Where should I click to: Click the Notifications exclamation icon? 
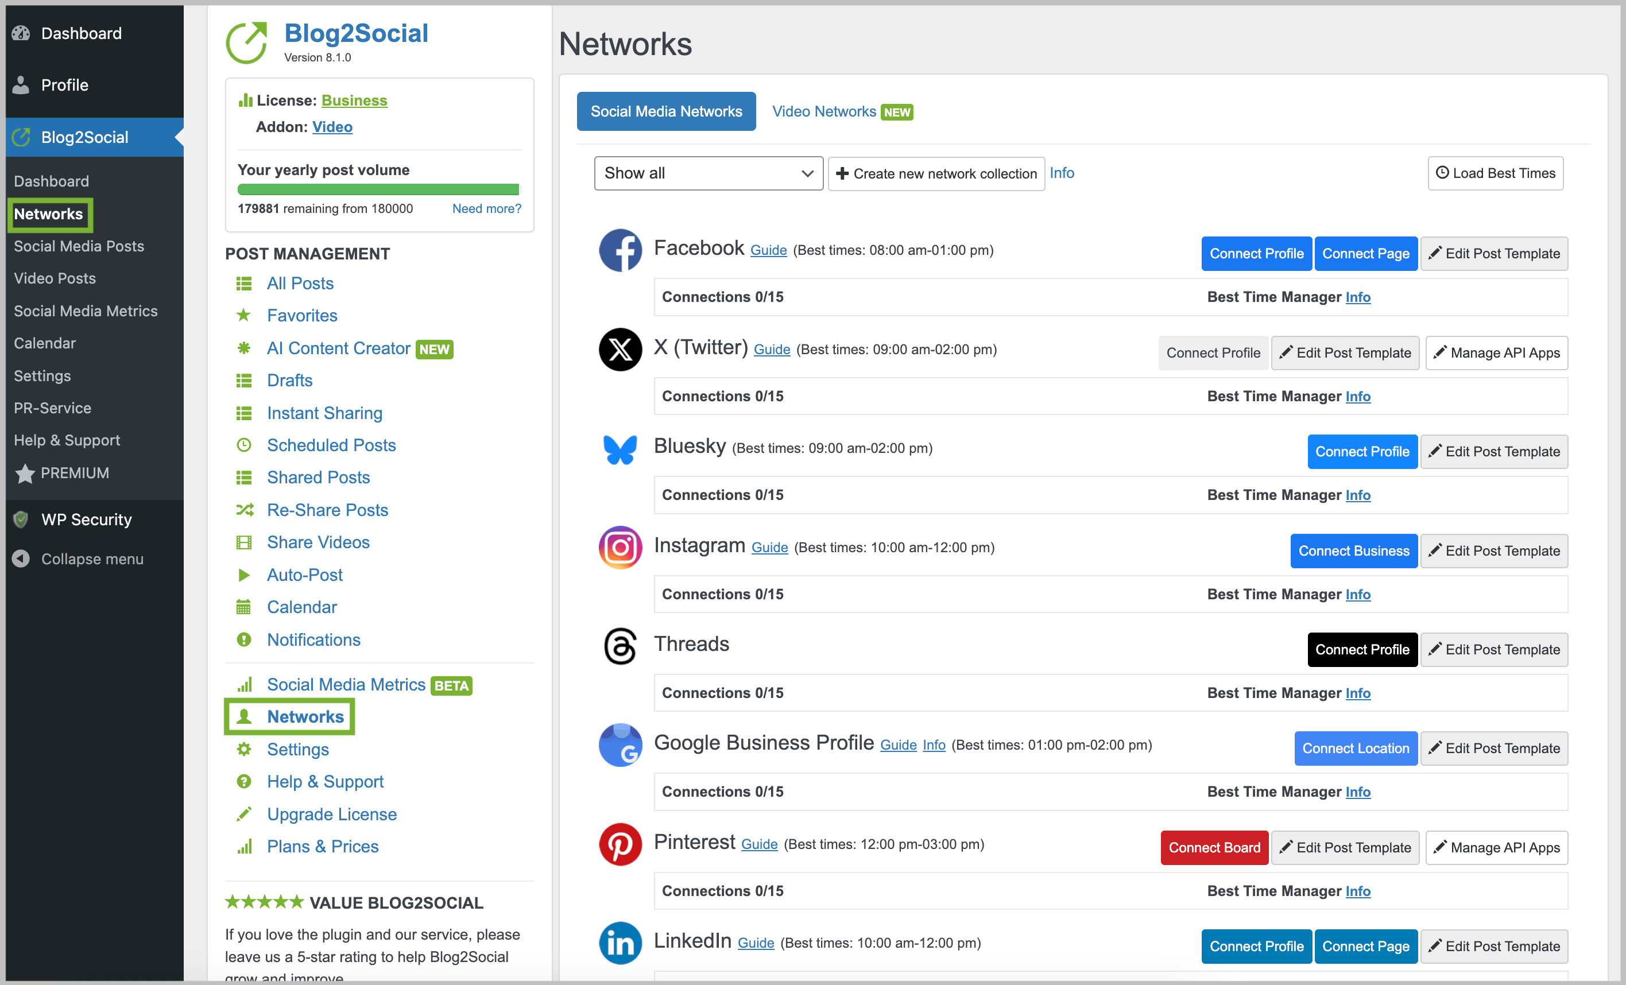[243, 640]
